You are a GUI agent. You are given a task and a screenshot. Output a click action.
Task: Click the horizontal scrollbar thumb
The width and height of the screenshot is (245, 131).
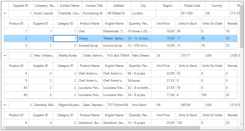click(x=102, y=128)
